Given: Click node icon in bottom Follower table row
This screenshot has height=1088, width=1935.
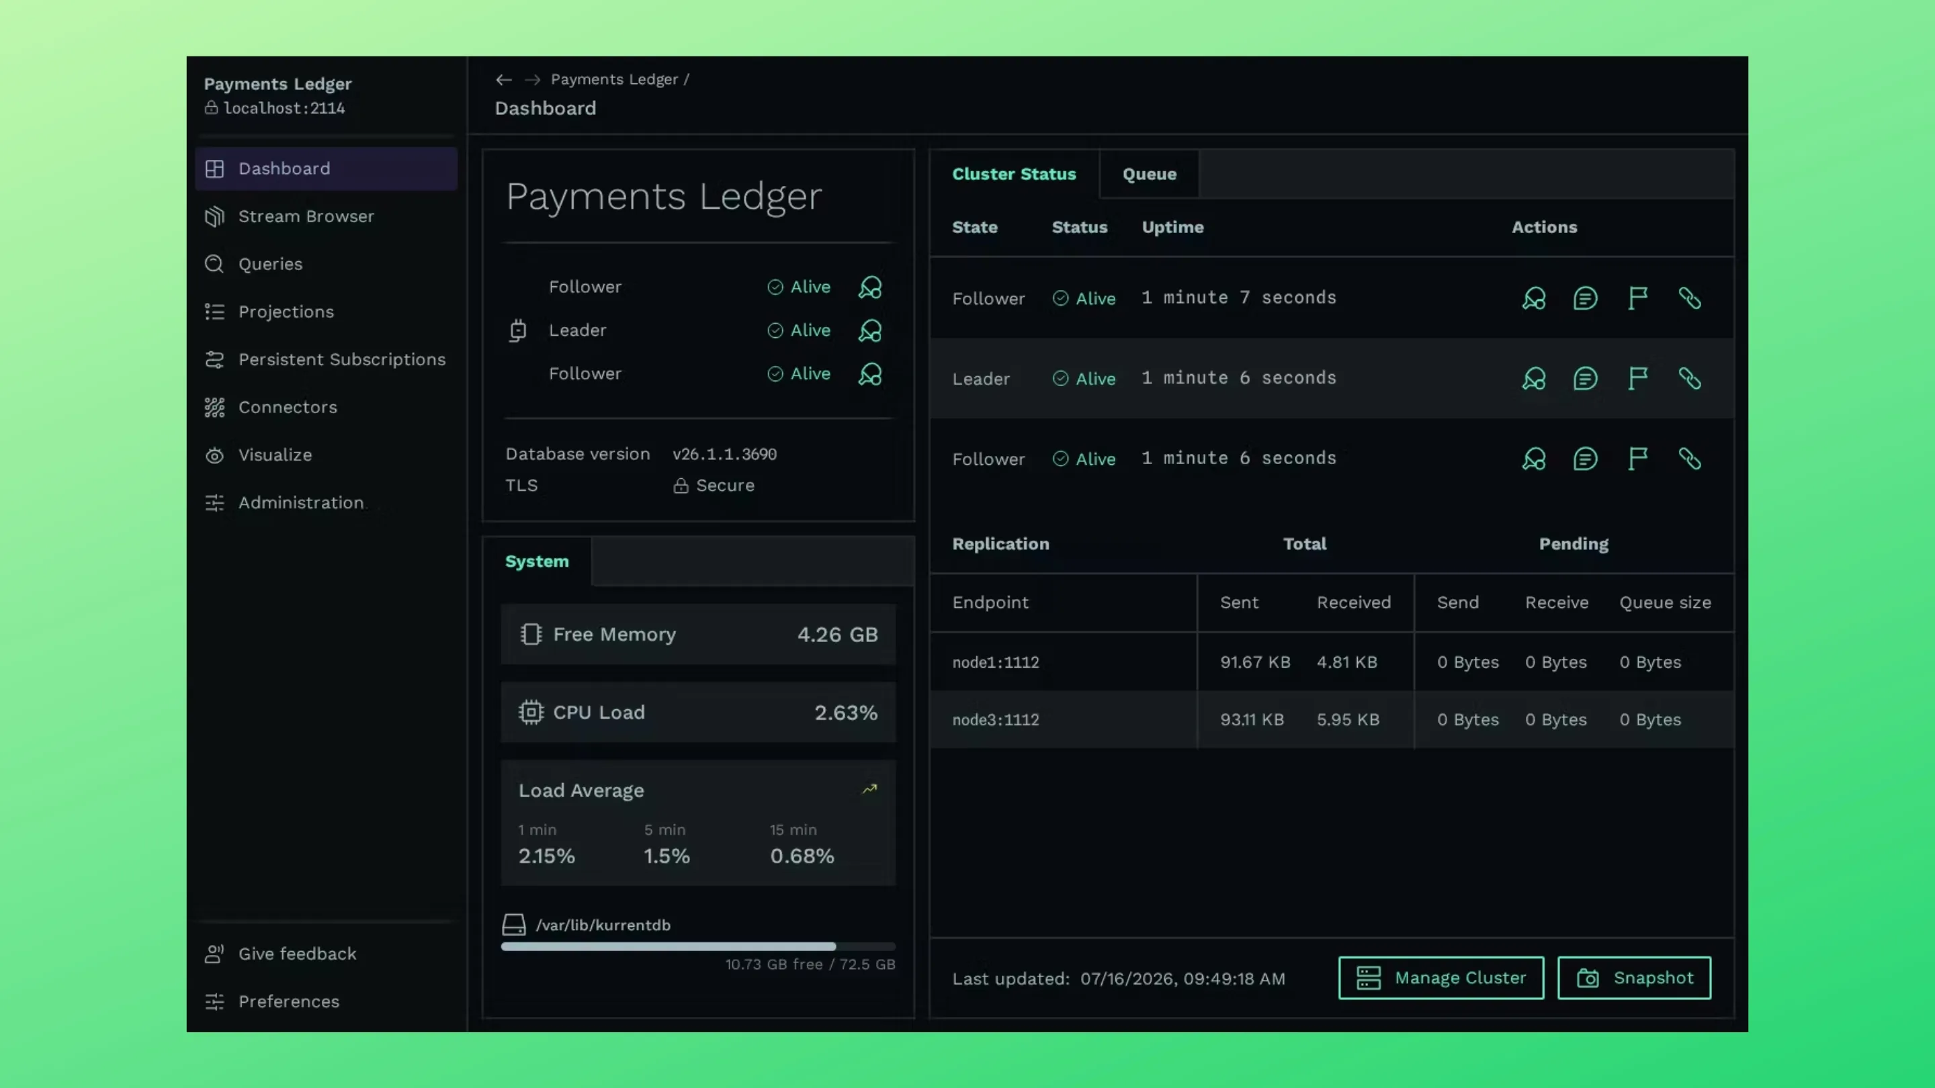Looking at the screenshot, I should coord(1534,459).
